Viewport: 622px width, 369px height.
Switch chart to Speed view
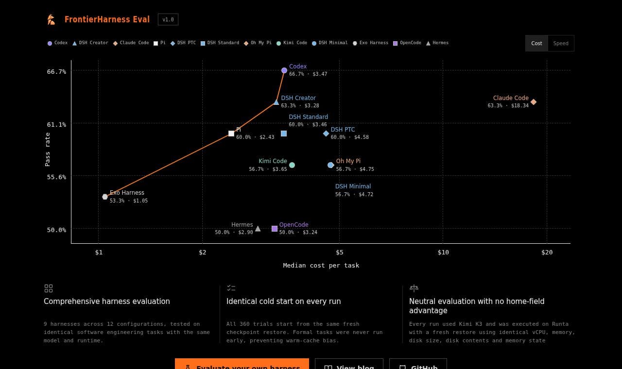[561, 43]
